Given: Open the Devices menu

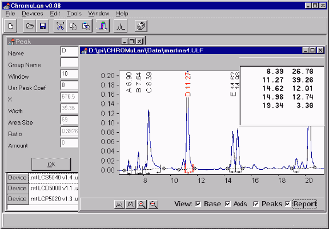Looking at the screenshot, I should pos(33,14).
